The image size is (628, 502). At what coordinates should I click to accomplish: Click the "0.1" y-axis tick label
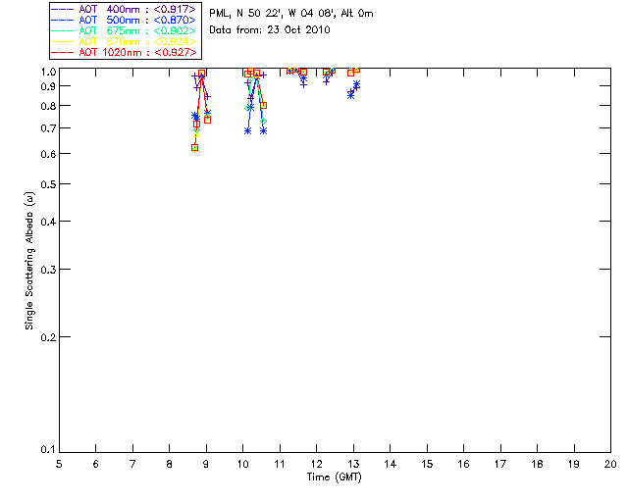click(48, 450)
